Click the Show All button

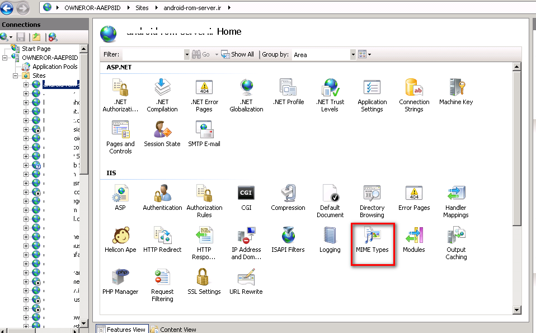pyautogui.click(x=238, y=55)
